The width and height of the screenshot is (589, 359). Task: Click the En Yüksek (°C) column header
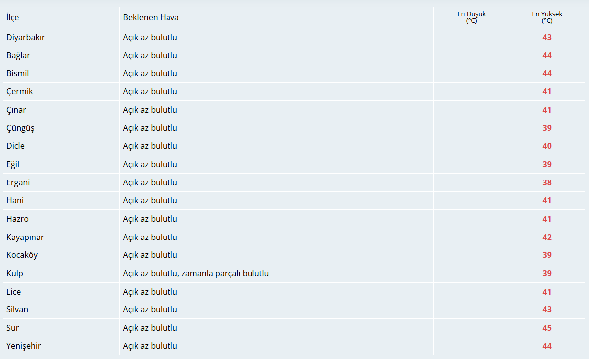pyautogui.click(x=547, y=17)
